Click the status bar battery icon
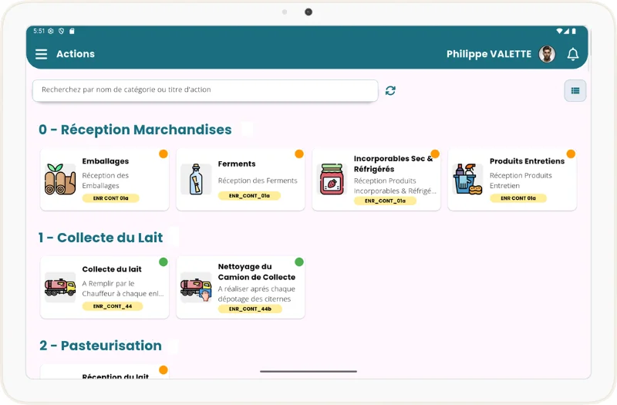617x405 pixels. 574,31
